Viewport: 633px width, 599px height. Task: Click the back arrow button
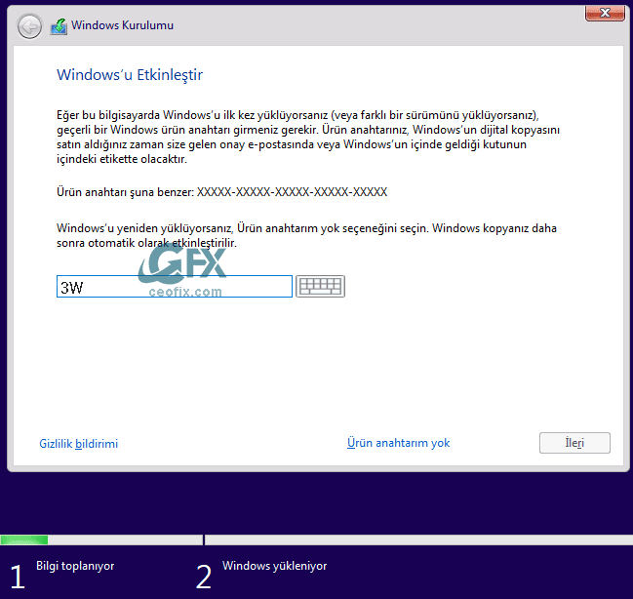pos(29,26)
